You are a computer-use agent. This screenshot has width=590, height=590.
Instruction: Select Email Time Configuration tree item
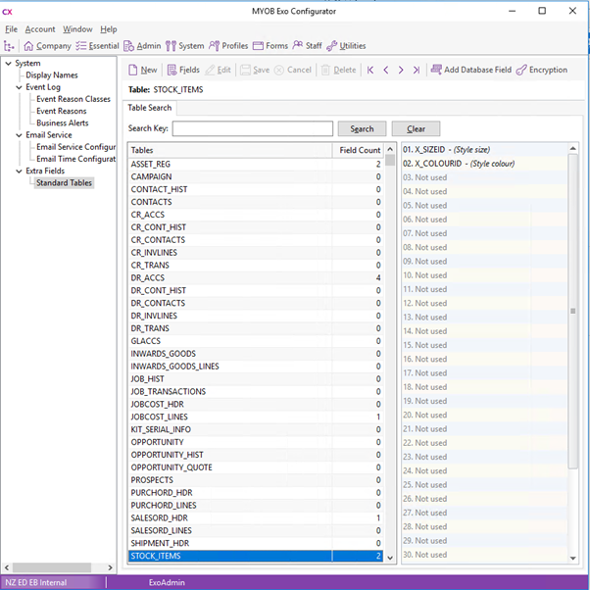[x=76, y=159]
